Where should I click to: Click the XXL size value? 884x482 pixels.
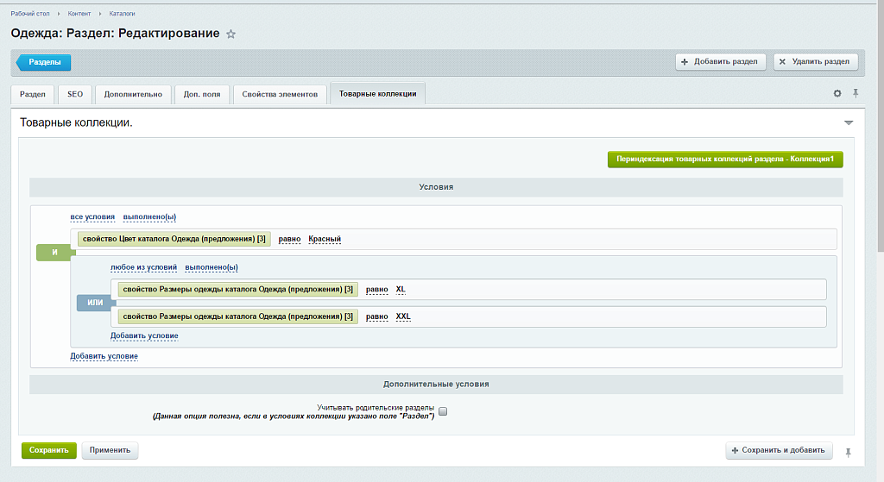point(403,316)
